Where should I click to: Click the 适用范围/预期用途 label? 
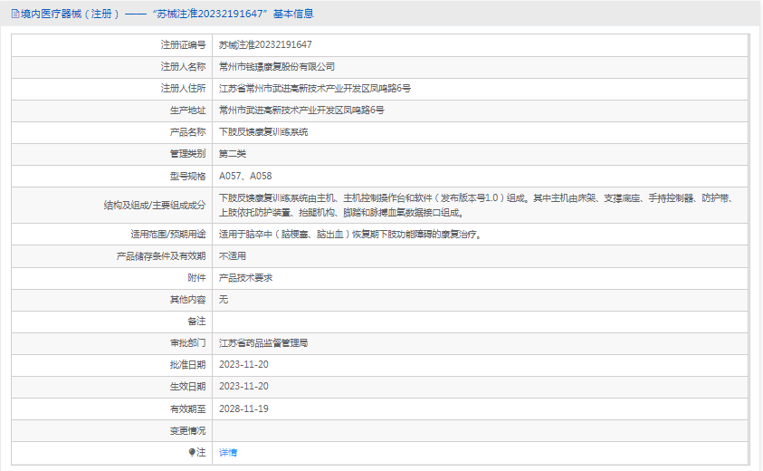167,235
